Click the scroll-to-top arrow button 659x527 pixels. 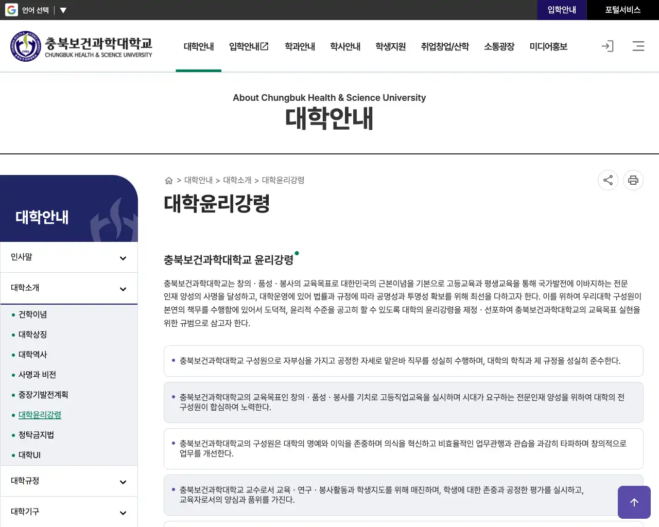[634, 502]
